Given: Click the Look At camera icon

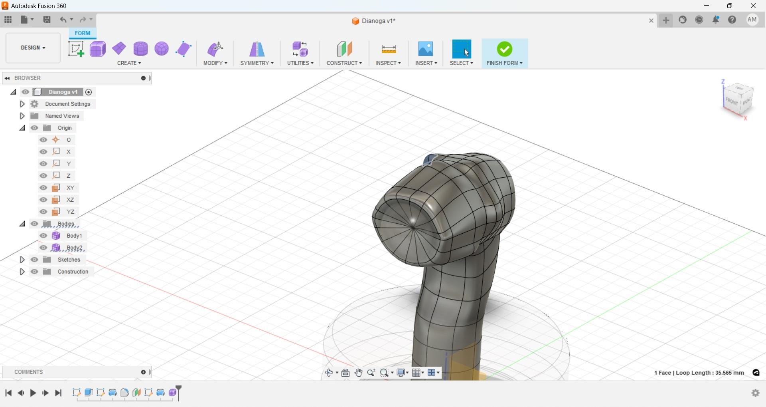Looking at the screenshot, I should coord(345,373).
